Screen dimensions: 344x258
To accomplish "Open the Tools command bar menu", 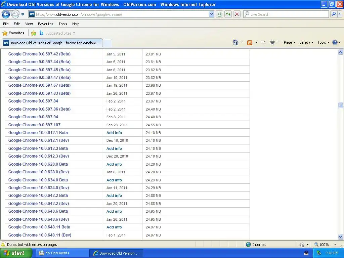I will pos(324,42).
